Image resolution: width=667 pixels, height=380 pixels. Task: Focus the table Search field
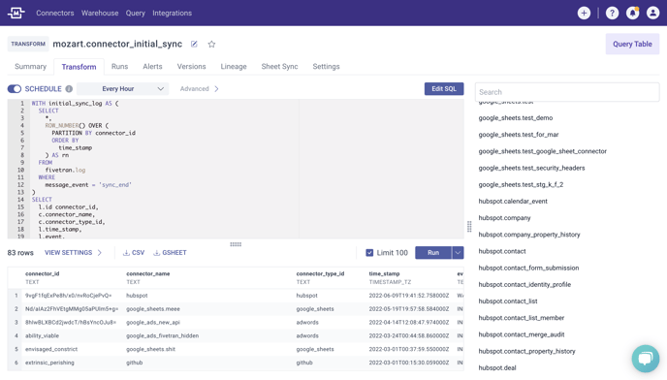click(x=567, y=92)
